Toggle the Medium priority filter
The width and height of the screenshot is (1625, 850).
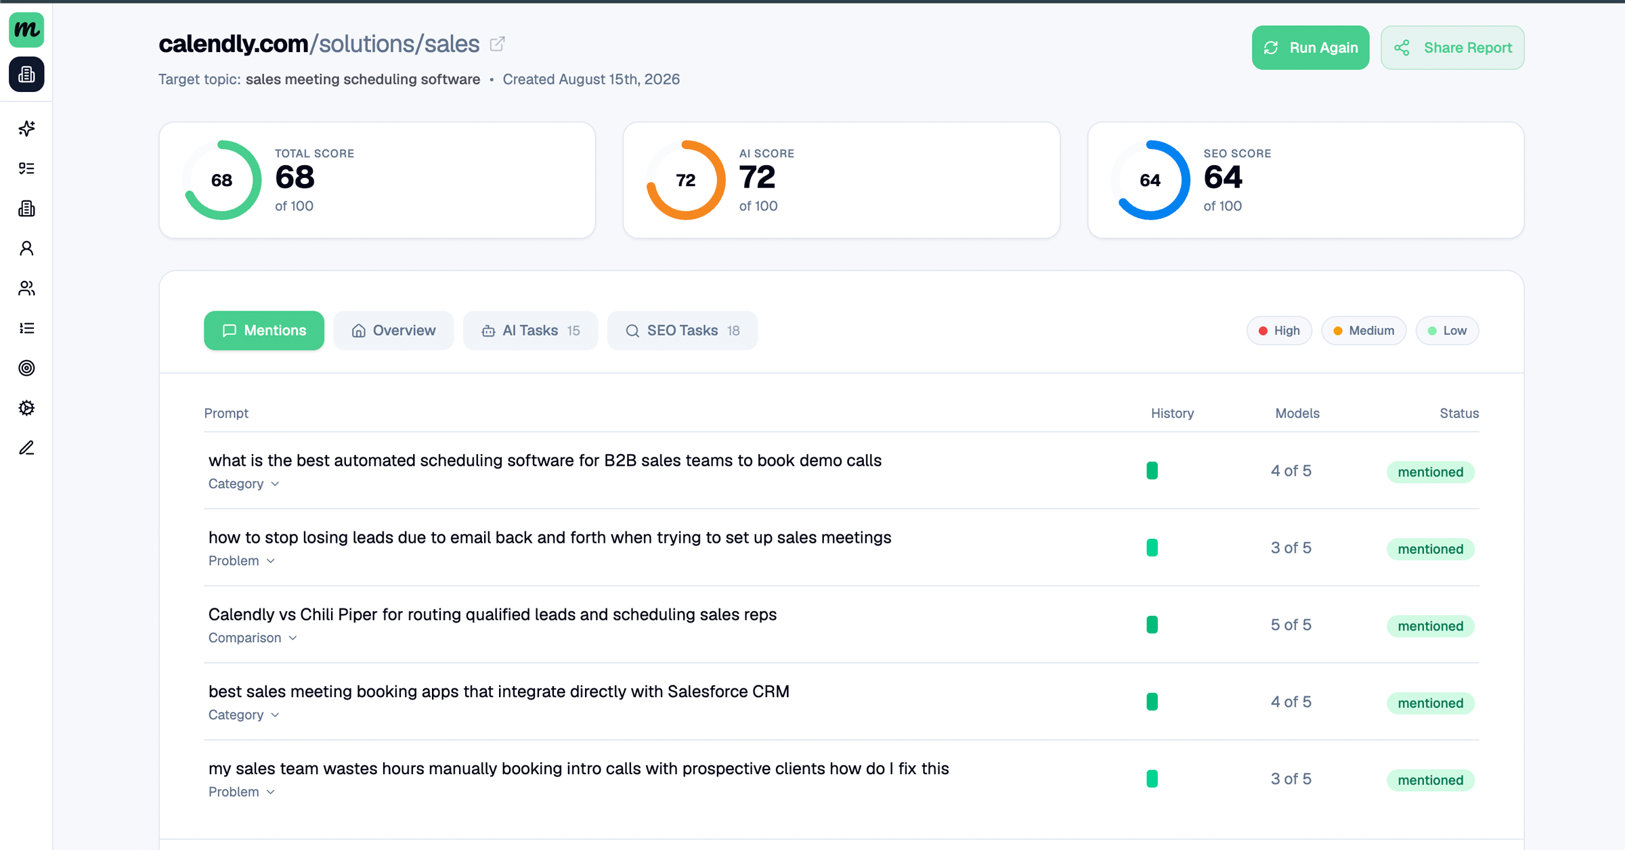[1364, 331]
